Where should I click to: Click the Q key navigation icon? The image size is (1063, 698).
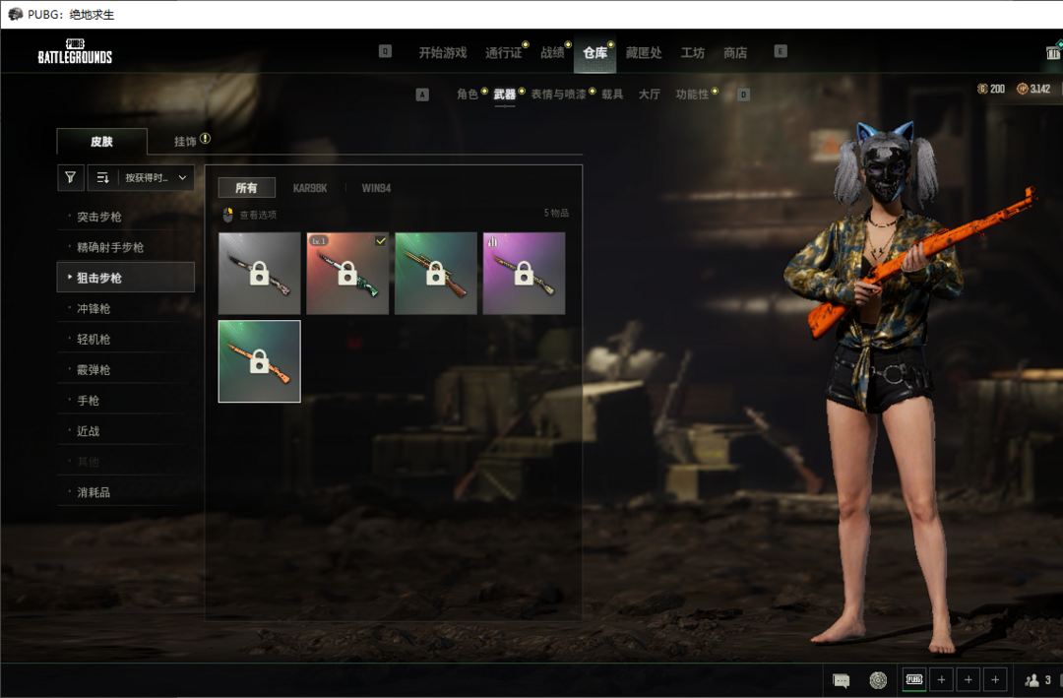[x=385, y=51]
